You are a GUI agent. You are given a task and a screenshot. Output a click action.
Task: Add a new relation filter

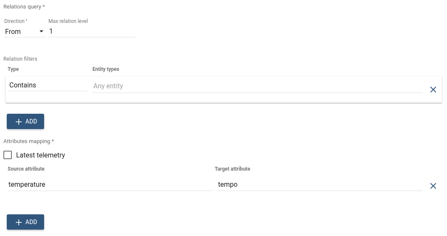(x=25, y=121)
